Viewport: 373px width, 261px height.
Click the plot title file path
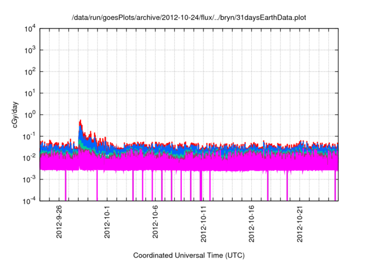pyautogui.click(x=188, y=17)
